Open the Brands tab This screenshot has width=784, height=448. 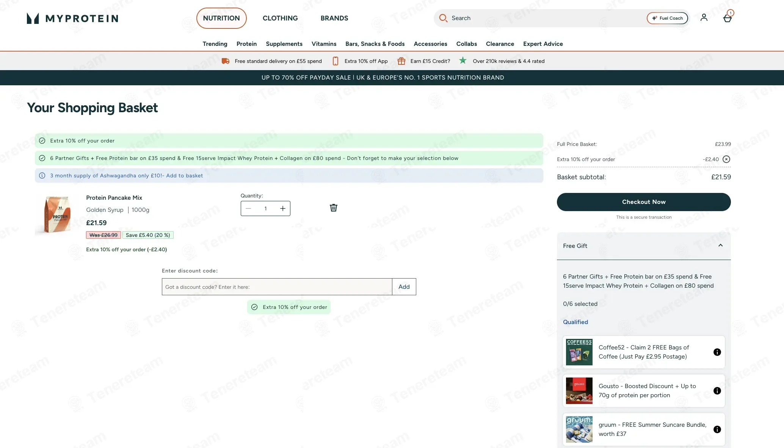pos(334,18)
